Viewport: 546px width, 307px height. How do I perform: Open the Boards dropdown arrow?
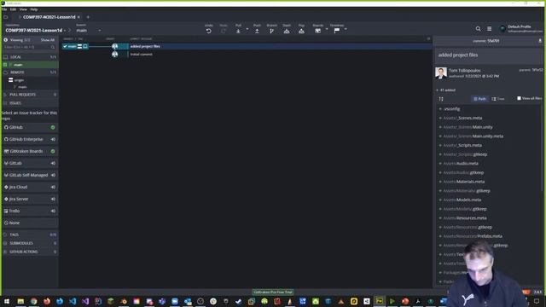327,29
